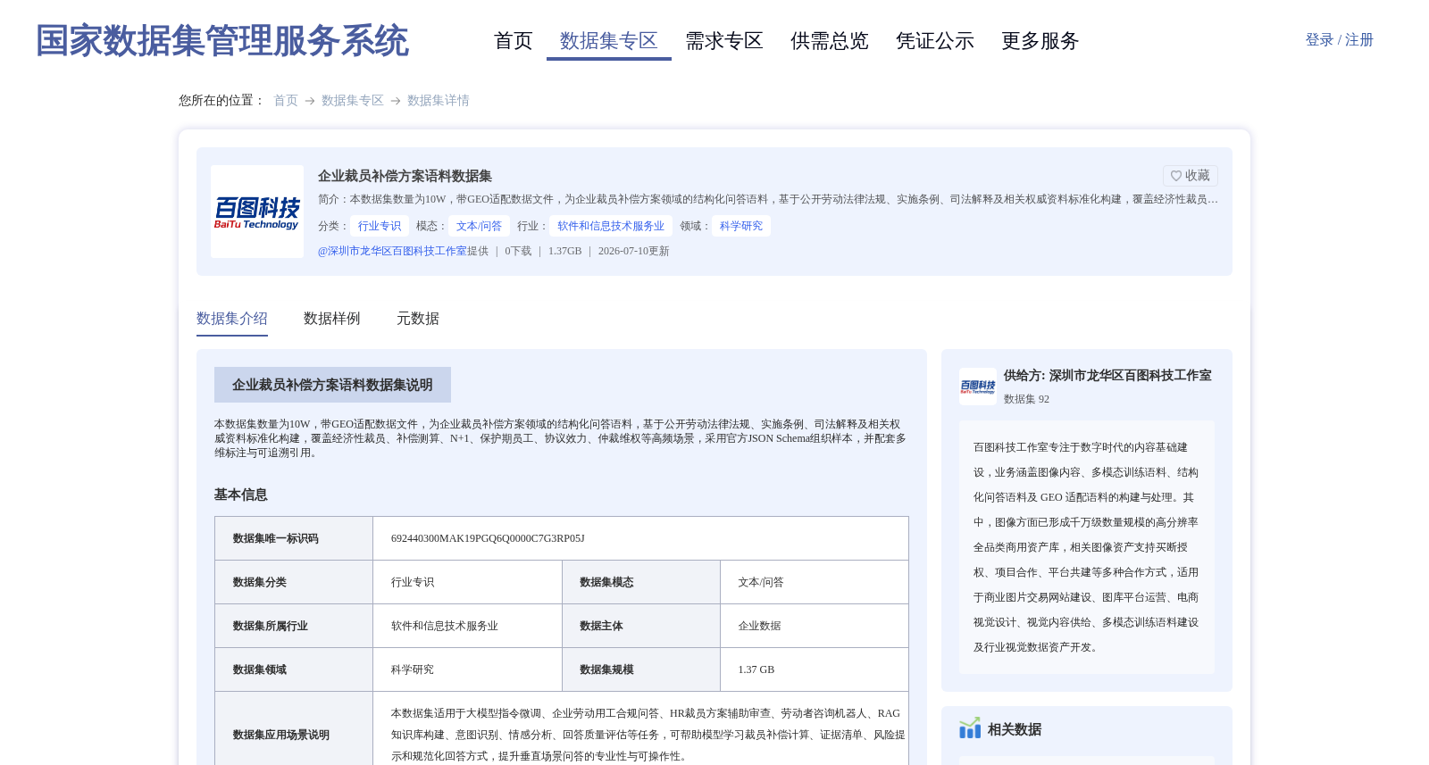Image resolution: width=1429 pixels, height=765 pixels.
Task: Click the 收藏 heart favorite button
Action: (1190, 176)
